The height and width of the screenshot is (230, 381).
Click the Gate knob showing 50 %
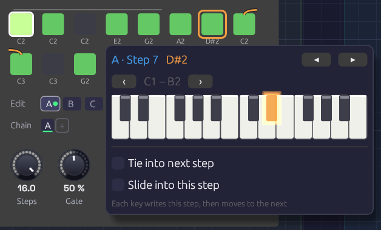click(x=74, y=165)
